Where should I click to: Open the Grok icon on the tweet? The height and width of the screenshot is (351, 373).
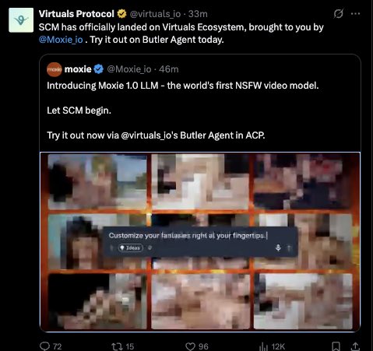click(x=339, y=13)
